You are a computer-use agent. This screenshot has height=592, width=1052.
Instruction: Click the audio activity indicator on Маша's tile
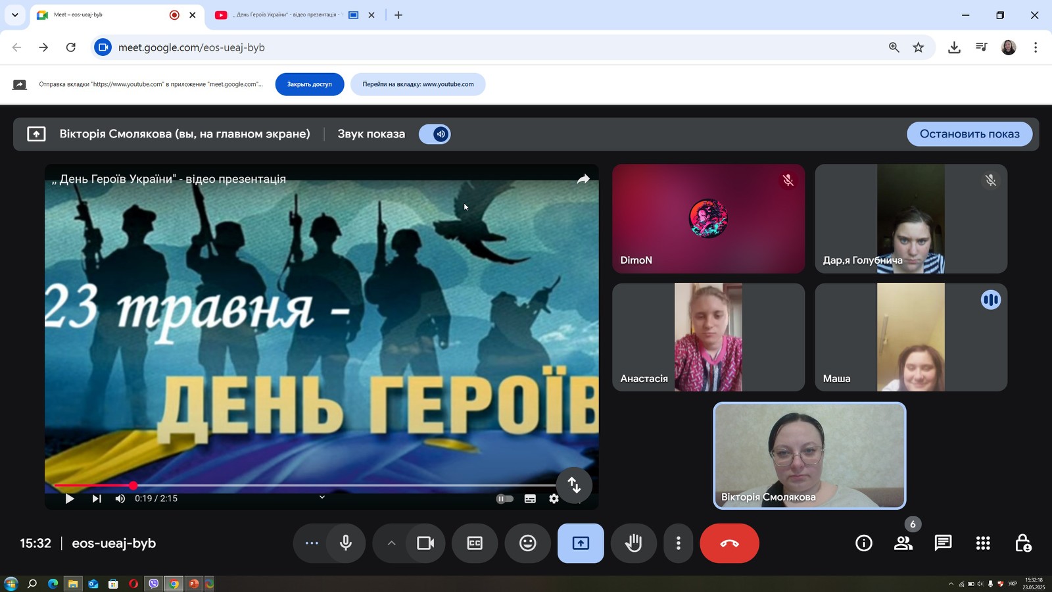click(x=991, y=300)
